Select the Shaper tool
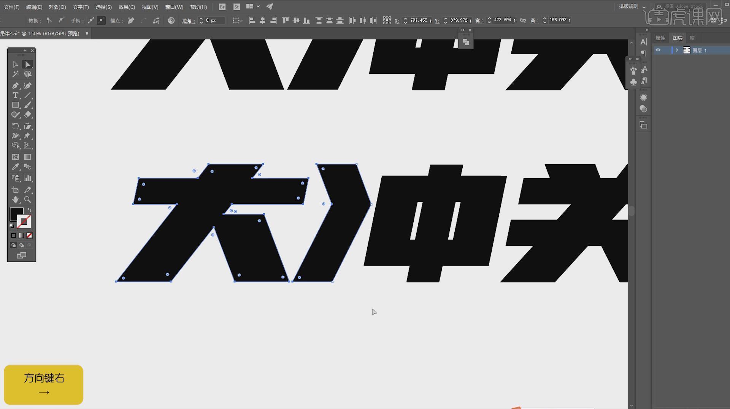The height and width of the screenshot is (409, 730). coord(16,114)
